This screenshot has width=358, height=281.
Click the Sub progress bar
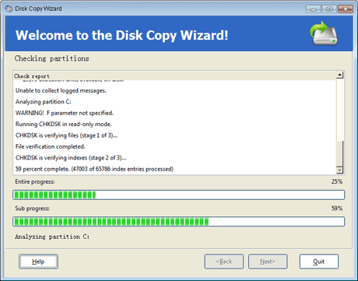tap(179, 222)
